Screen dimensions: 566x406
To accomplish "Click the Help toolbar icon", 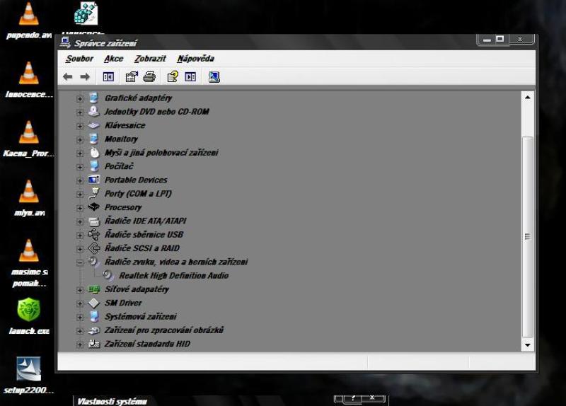I will (173, 77).
